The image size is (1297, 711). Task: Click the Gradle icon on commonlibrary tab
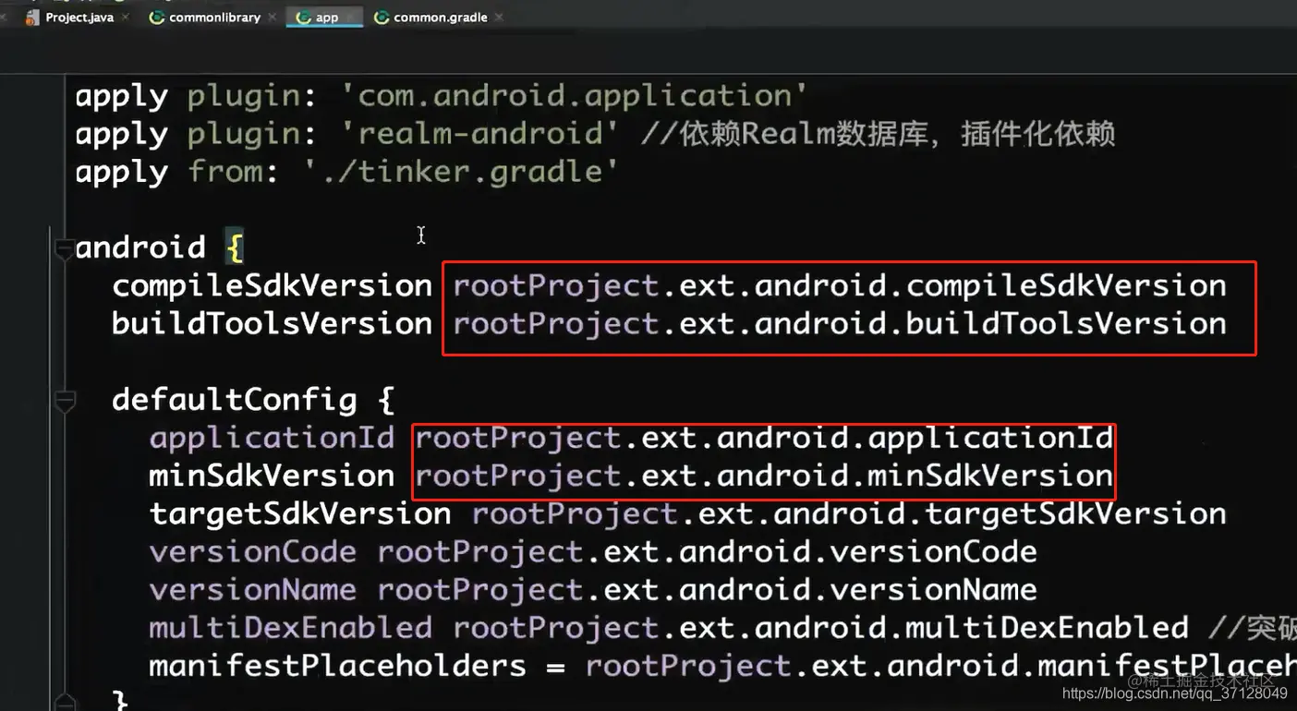coord(157,18)
